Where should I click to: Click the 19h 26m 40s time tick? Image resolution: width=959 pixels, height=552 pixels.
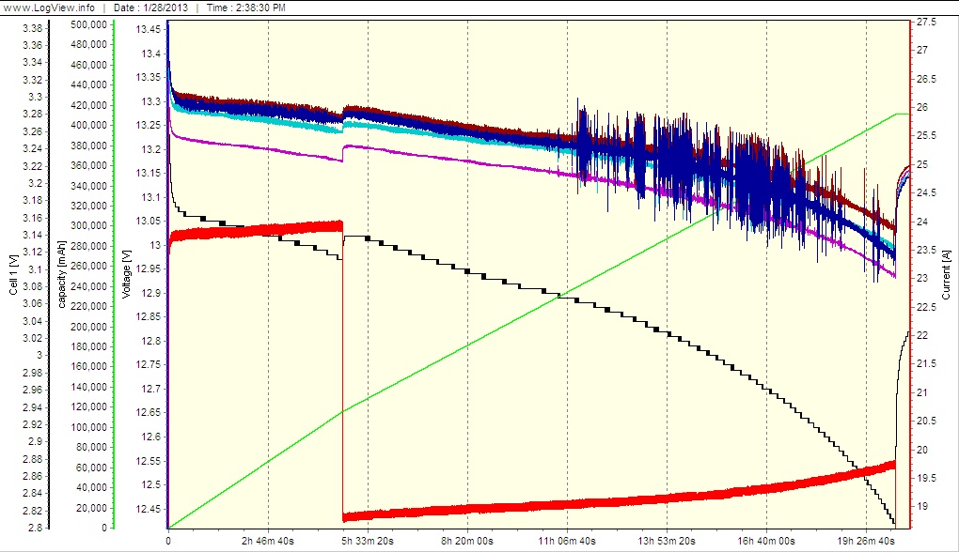click(x=866, y=542)
